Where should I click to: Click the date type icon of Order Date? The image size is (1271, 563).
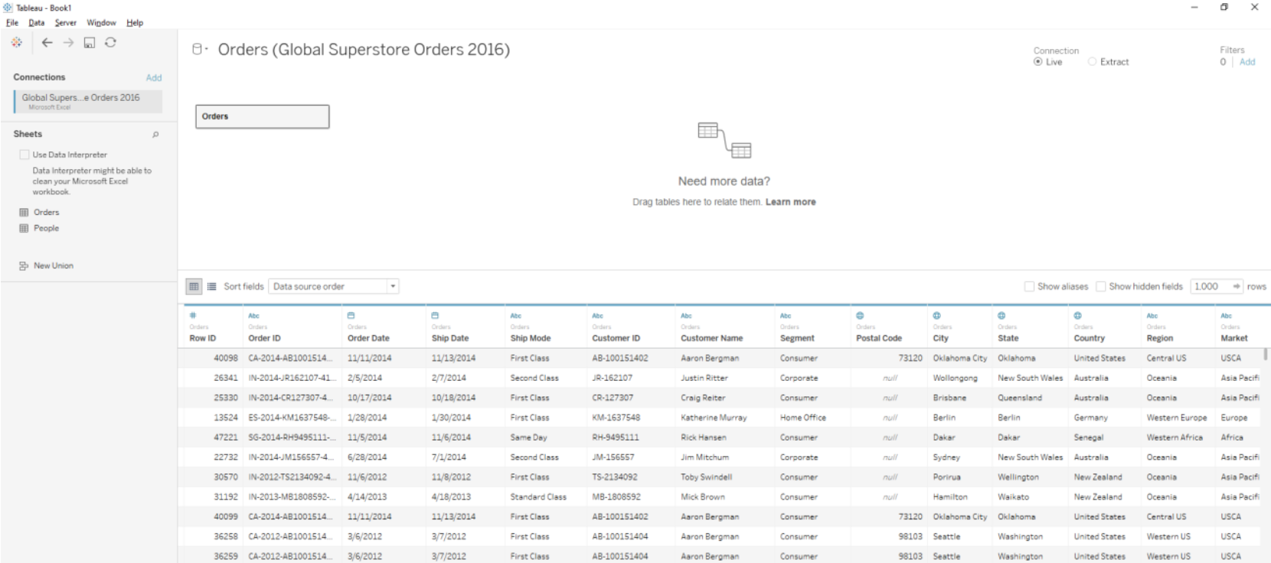351,315
